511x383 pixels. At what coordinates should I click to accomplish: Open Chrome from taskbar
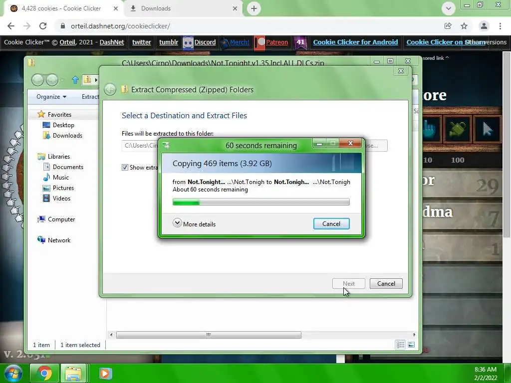(44, 373)
